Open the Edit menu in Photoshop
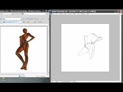Screen dimensions: 123x92 click(56, 14)
